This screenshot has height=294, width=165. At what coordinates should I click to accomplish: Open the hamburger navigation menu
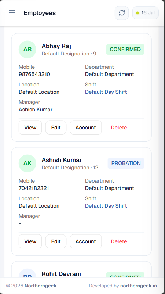tap(12, 13)
